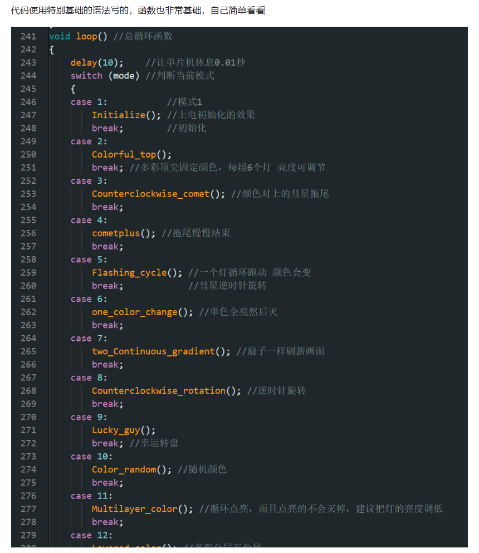Screen dimensions: 479x553
Task: Click the comment '//彗星逆时针旋转'
Action: point(227,286)
